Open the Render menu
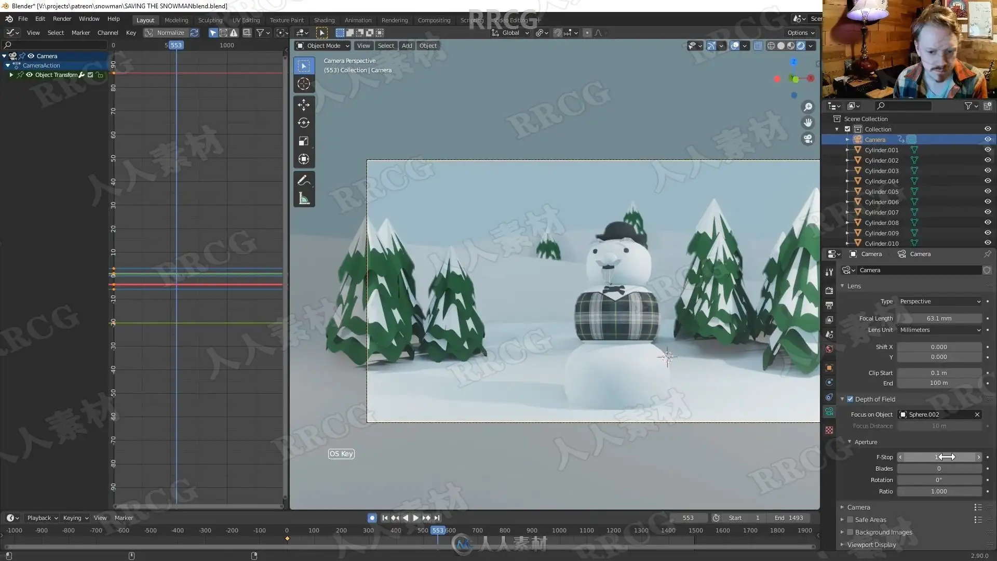This screenshot has height=561, width=997. click(x=62, y=19)
